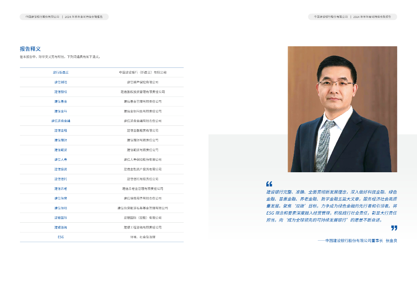
Task: Click the left page header banner
Action: (64, 17)
